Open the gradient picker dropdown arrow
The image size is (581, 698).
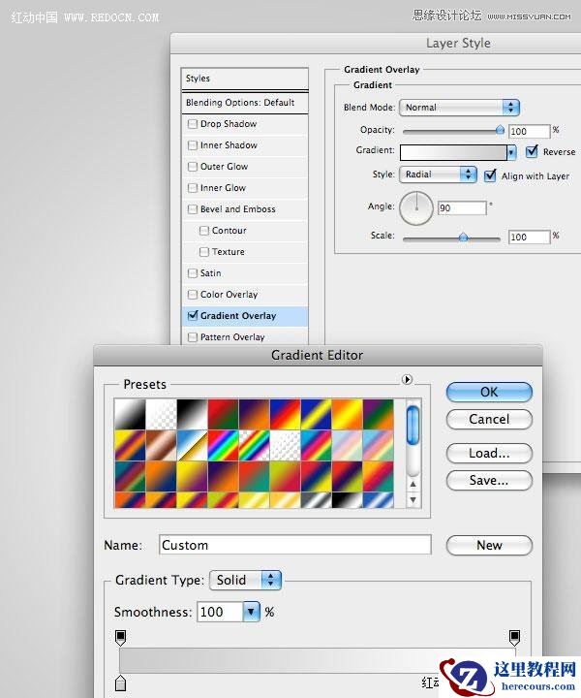pyautogui.click(x=511, y=153)
